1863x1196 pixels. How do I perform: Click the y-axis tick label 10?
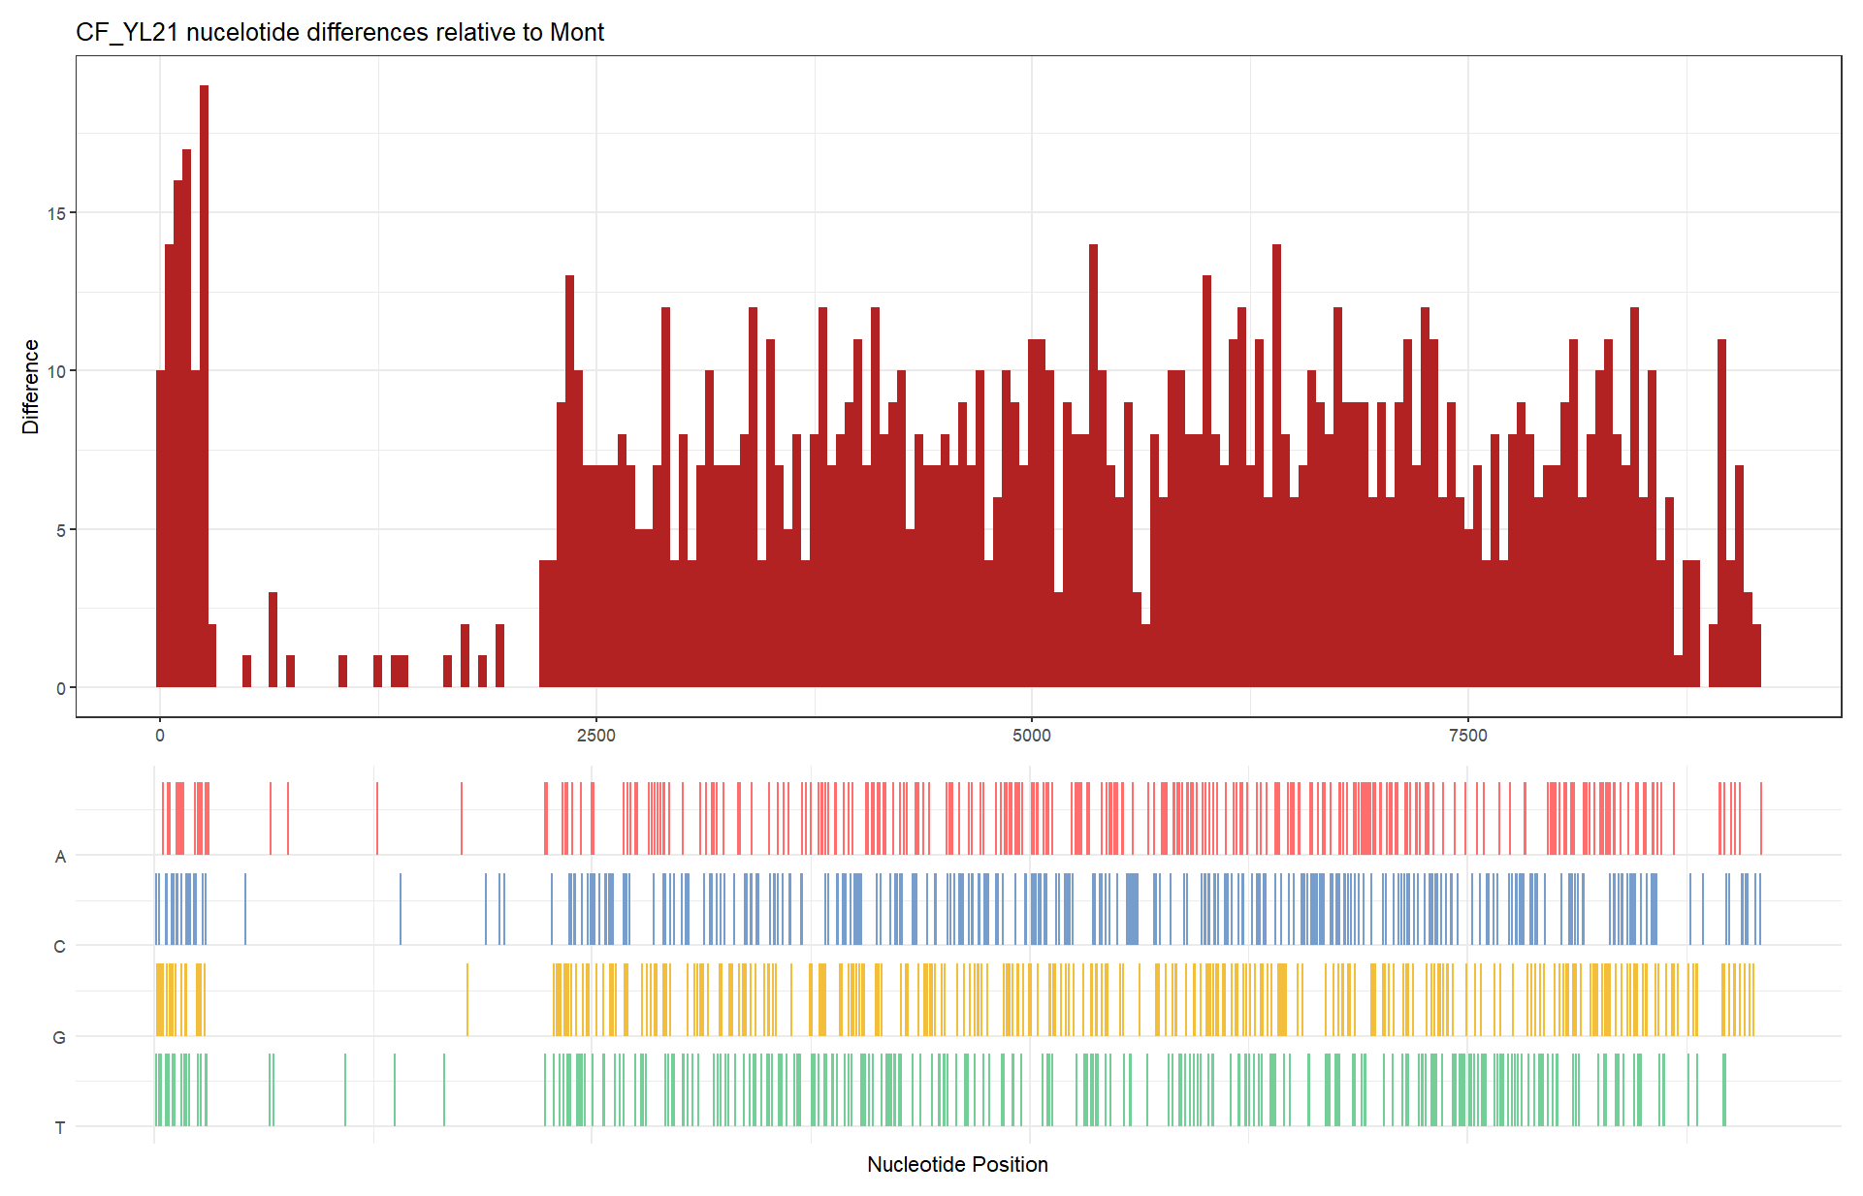56,371
